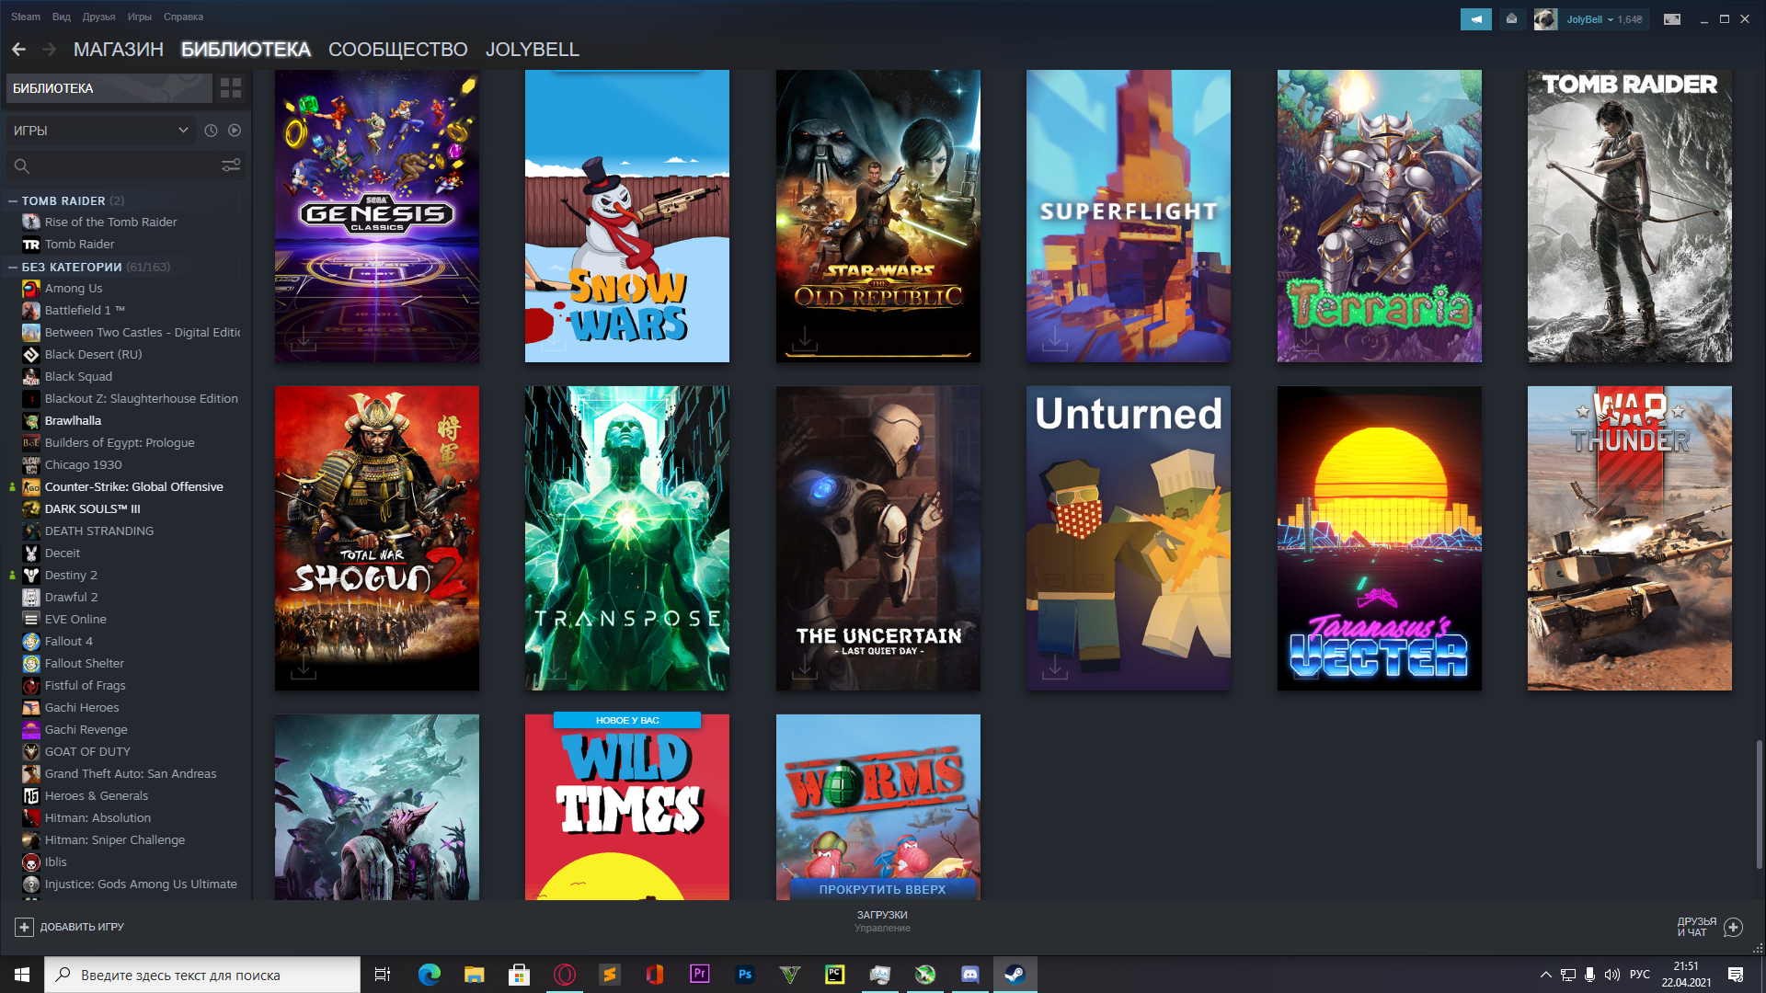Open Microsoft Edge from taskbar

click(430, 975)
